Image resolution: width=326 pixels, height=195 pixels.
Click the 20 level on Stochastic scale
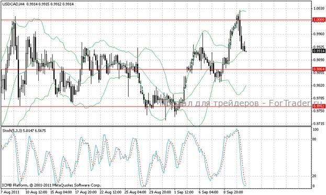(314, 176)
